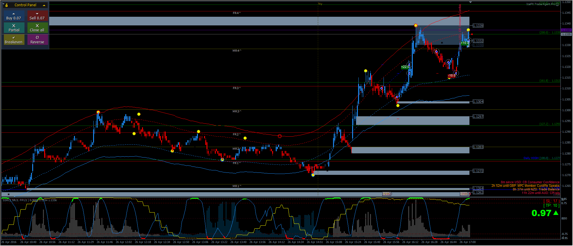Screen dimensions: 573x246
Task: Click the NZD Trade Balance news line
Action: click(x=536, y=189)
